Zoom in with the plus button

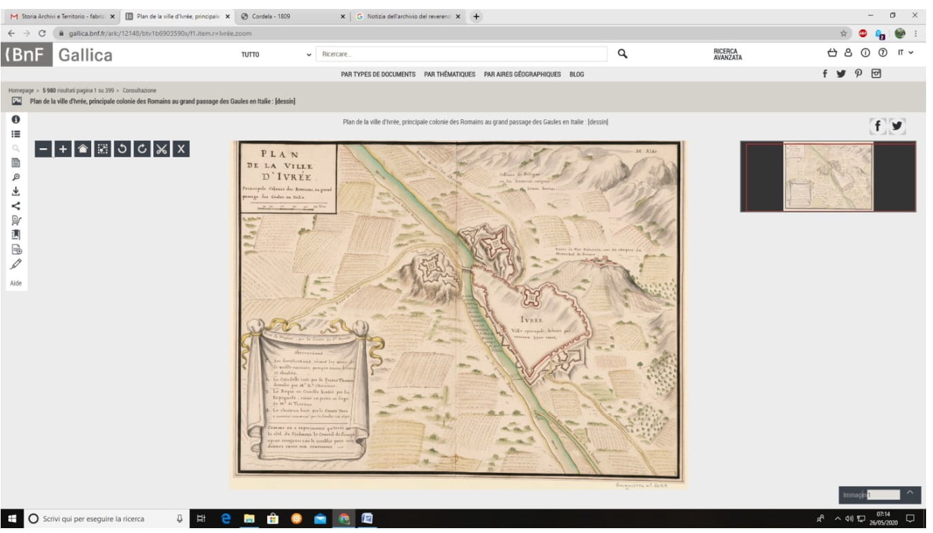click(63, 149)
